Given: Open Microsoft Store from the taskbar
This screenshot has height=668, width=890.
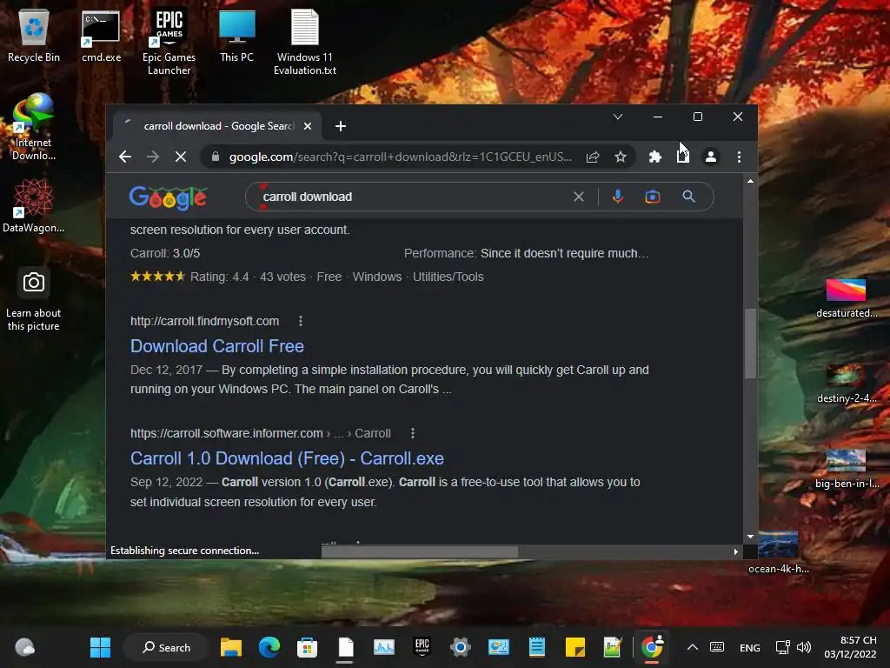Looking at the screenshot, I should [x=307, y=647].
